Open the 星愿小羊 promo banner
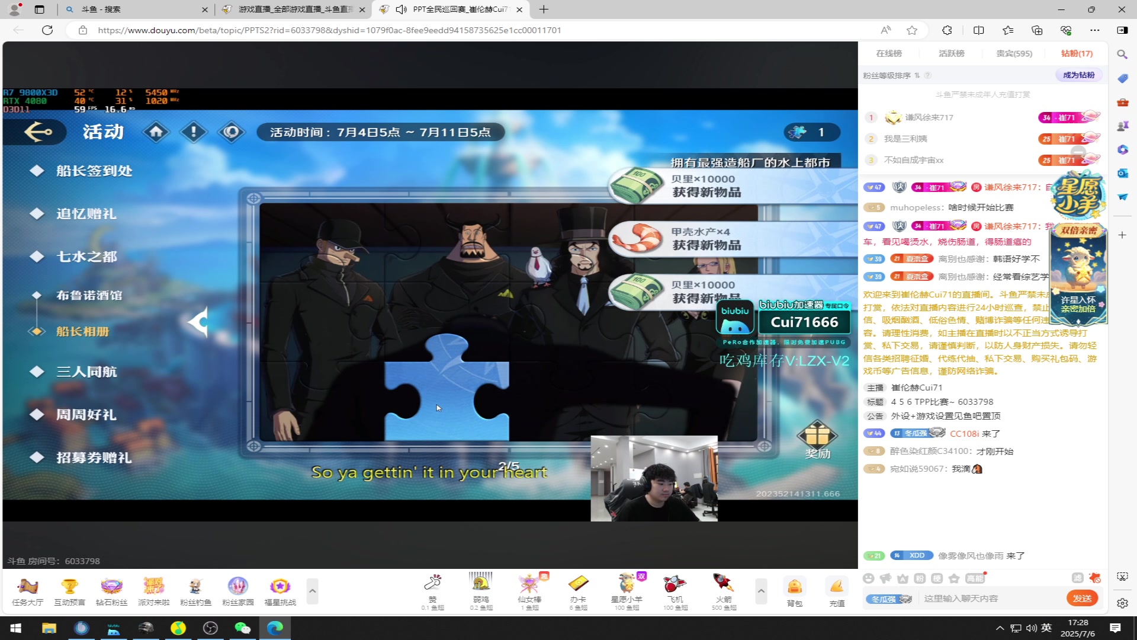 (1078, 196)
